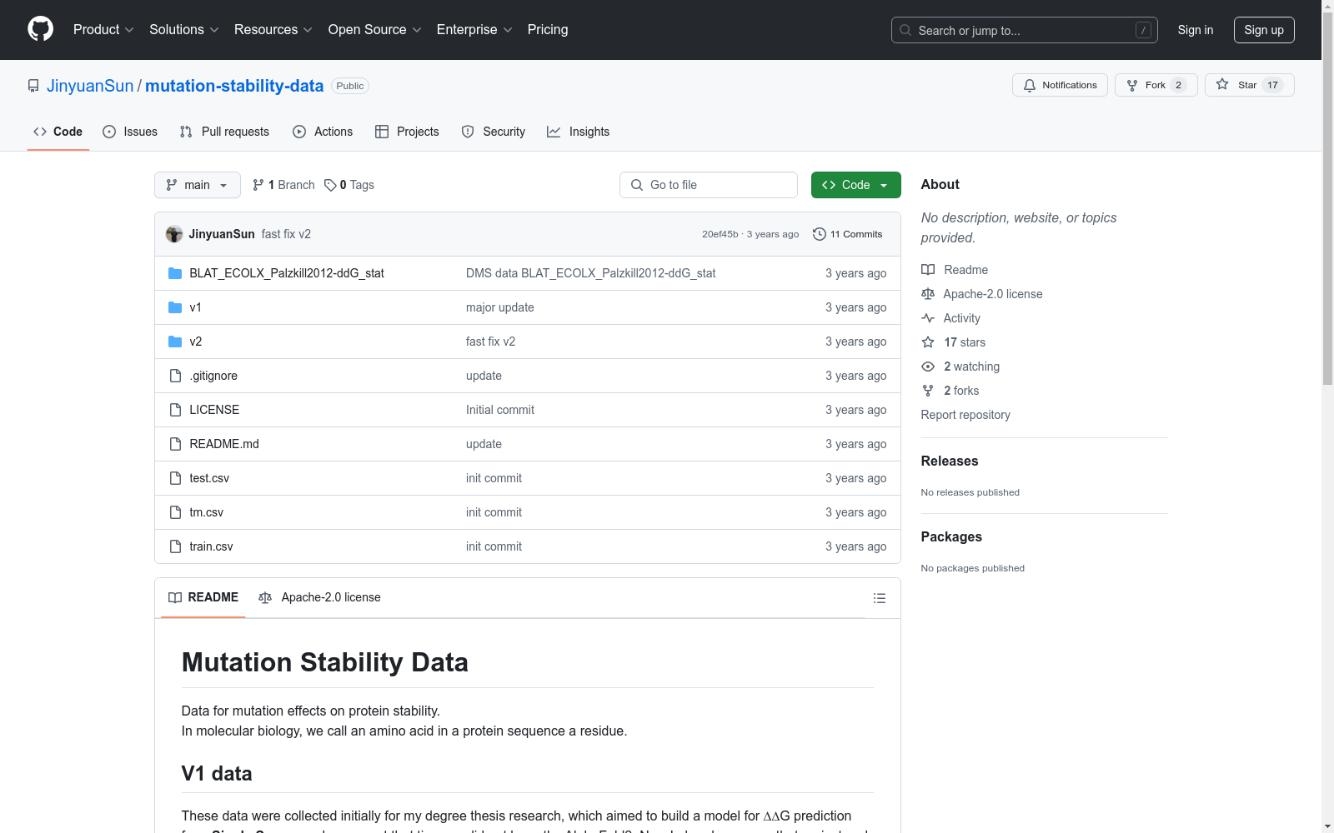Click the Search or jump to field
The width and height of the screenshot is (1334, 833).
[x=1025, y=30]
